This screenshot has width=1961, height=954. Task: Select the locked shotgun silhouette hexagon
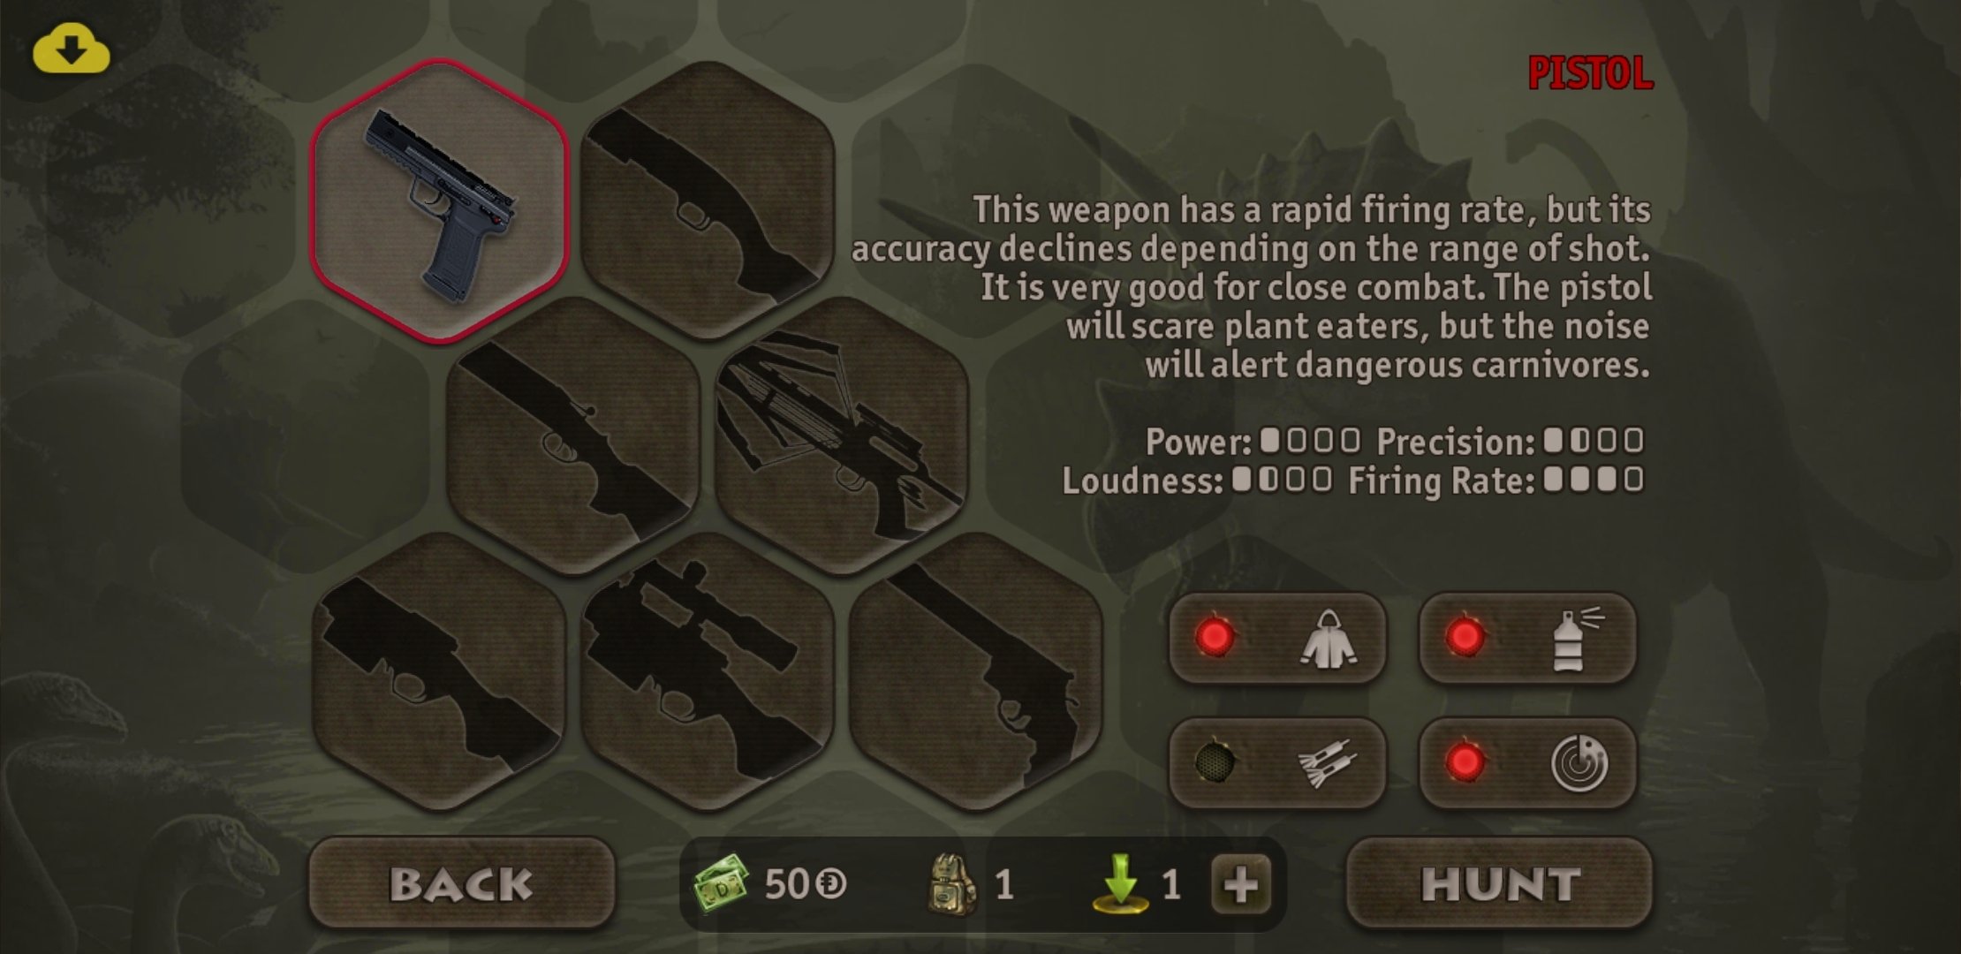[708, 201]
